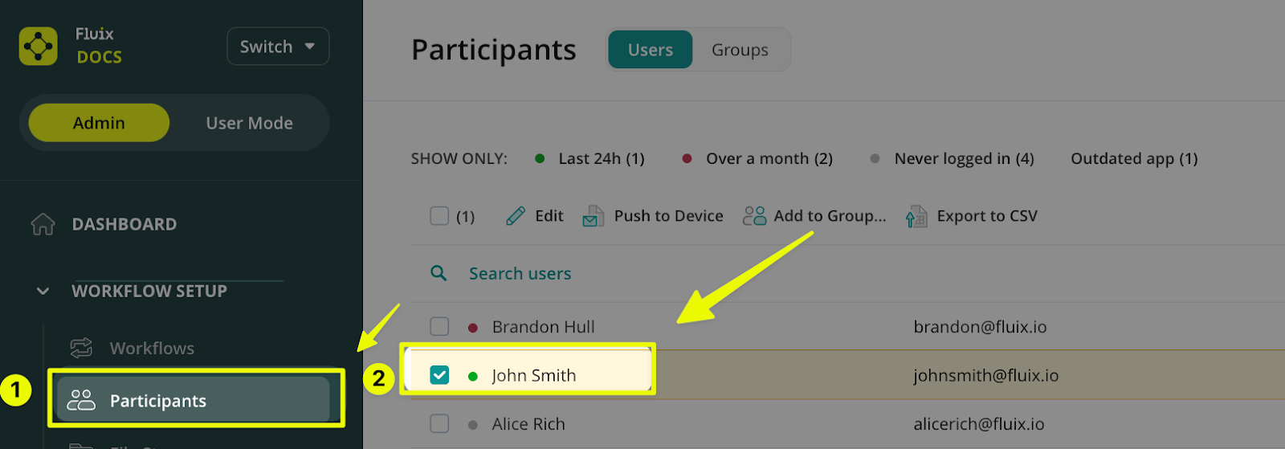Screen dimensions: 1285x449
Task: Click the search magnifier icon
Action: [439, 273]
